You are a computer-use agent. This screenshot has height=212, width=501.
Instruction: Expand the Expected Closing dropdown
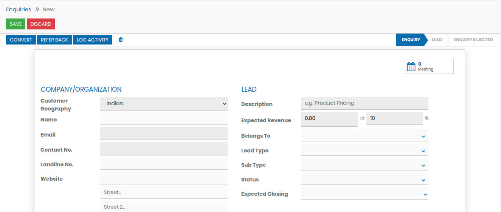click(x=365, y=194)
